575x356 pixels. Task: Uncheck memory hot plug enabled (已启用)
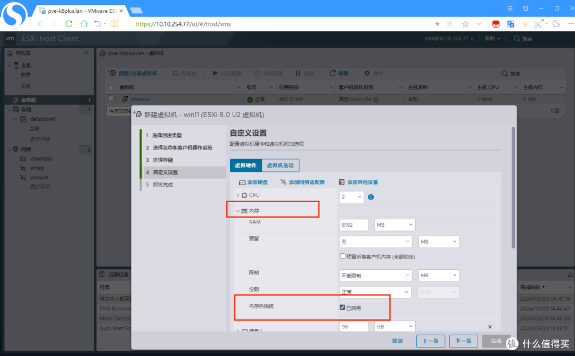click(x=342, y=308)
